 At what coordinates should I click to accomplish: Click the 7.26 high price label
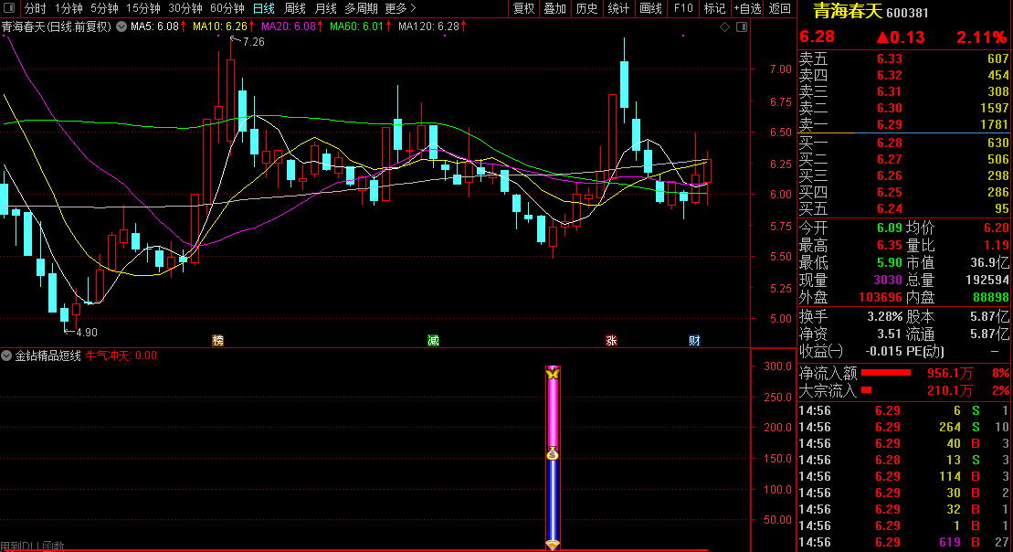point(253,42)
